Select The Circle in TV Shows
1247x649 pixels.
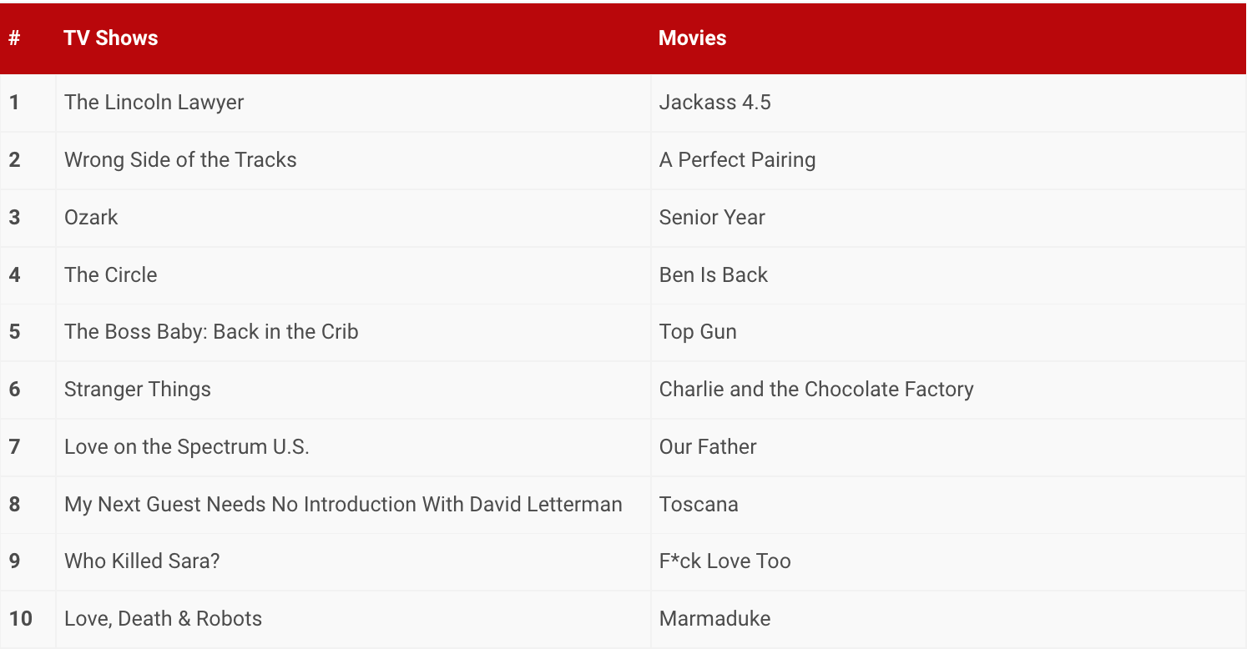click(x=110, y=275)
